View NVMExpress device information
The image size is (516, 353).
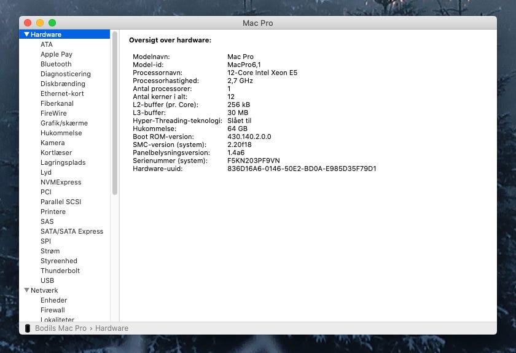(x=61, y=182)
